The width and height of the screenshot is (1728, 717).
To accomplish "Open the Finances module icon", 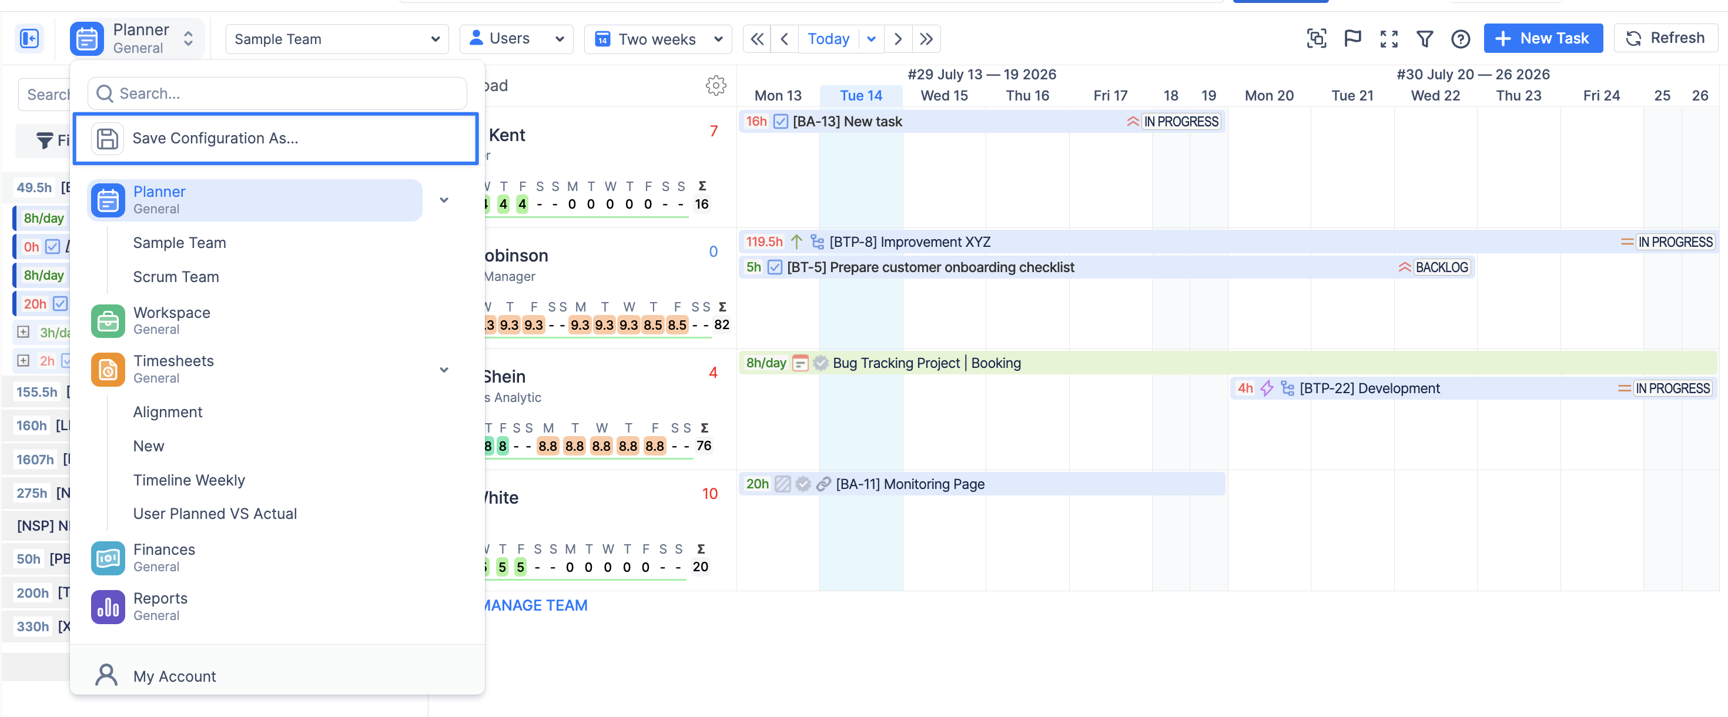I will pos(108,558).
